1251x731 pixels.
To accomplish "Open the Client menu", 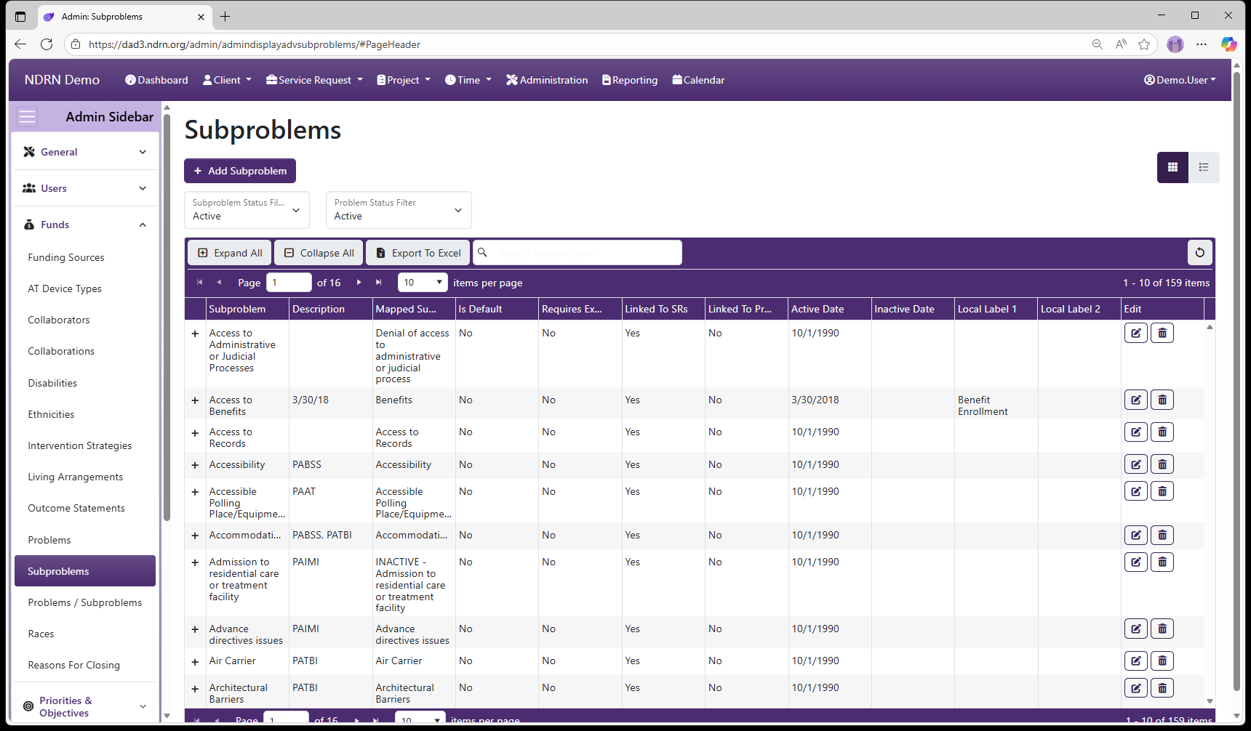I will [227, 80].
